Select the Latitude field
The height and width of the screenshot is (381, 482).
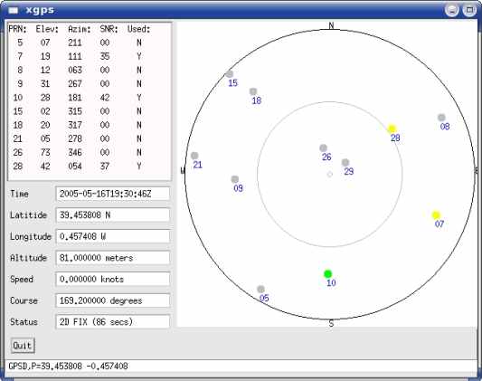click(113, 215)
